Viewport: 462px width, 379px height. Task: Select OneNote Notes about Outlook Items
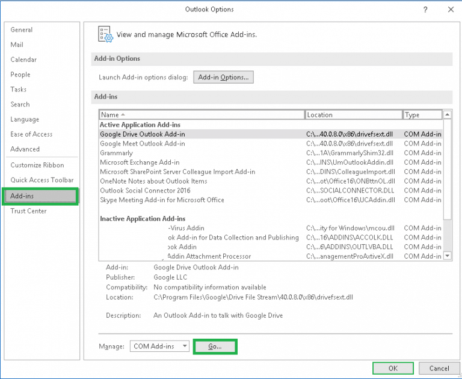(271, 181)
